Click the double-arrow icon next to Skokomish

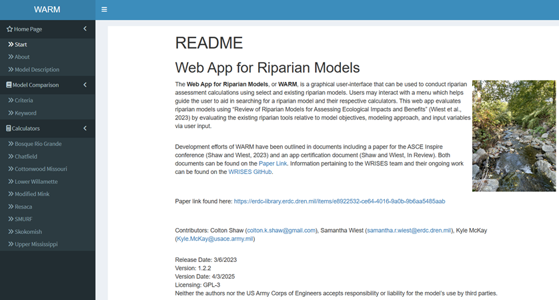pos(11,231)
